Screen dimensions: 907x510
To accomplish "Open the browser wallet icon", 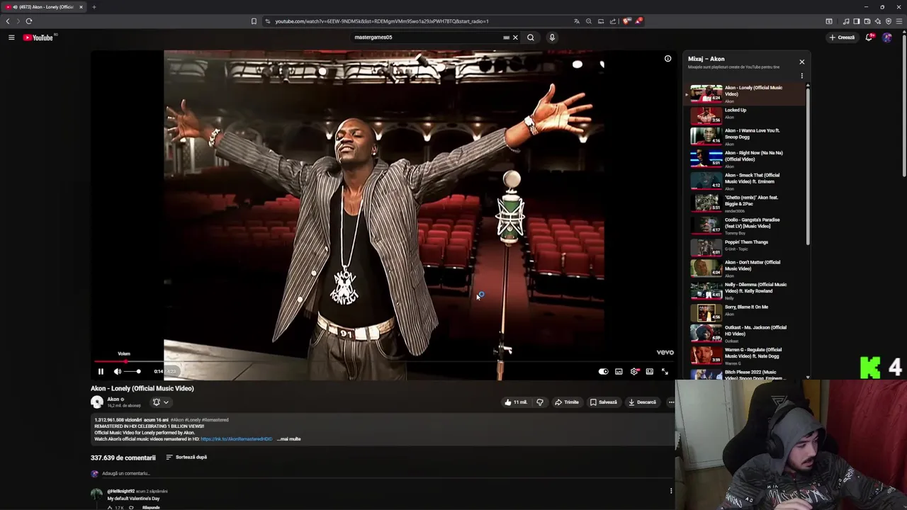I will (x=867, y=21).
